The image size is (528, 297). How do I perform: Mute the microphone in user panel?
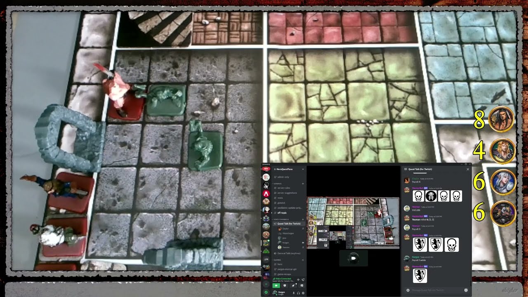(x=294, y=293)
